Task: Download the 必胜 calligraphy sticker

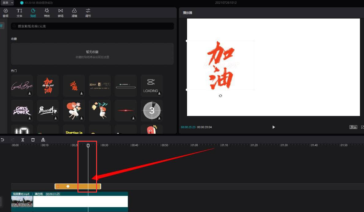Action: (x=81, y=94)
